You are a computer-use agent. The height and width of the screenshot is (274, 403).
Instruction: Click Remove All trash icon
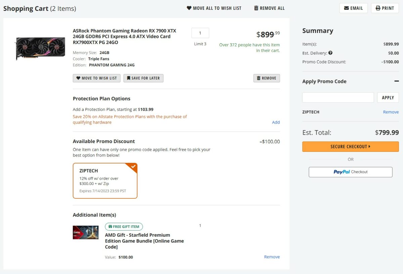point(256,8)
